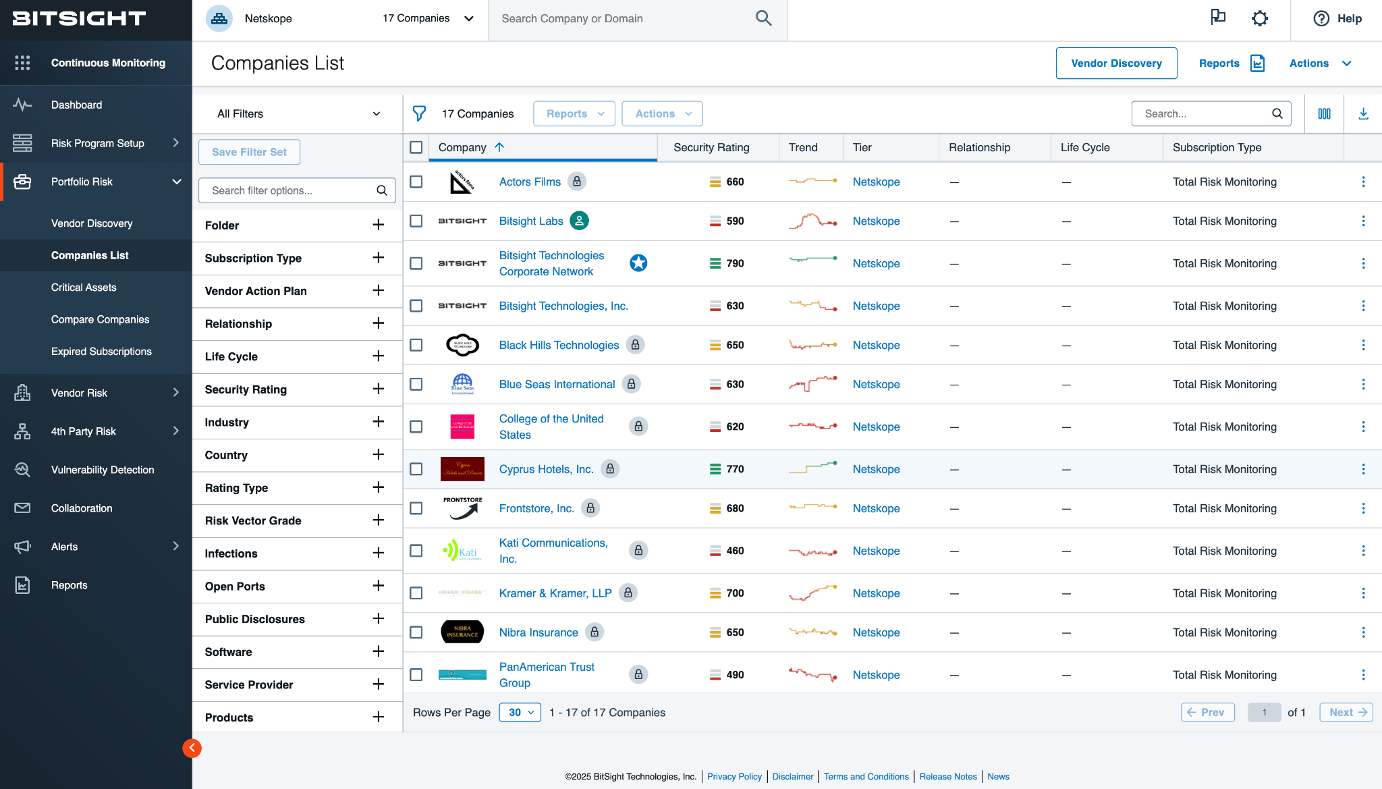Screen dimensions: 1382x789
Task: Open the flag notifications icon
Action: [1217, 18]
